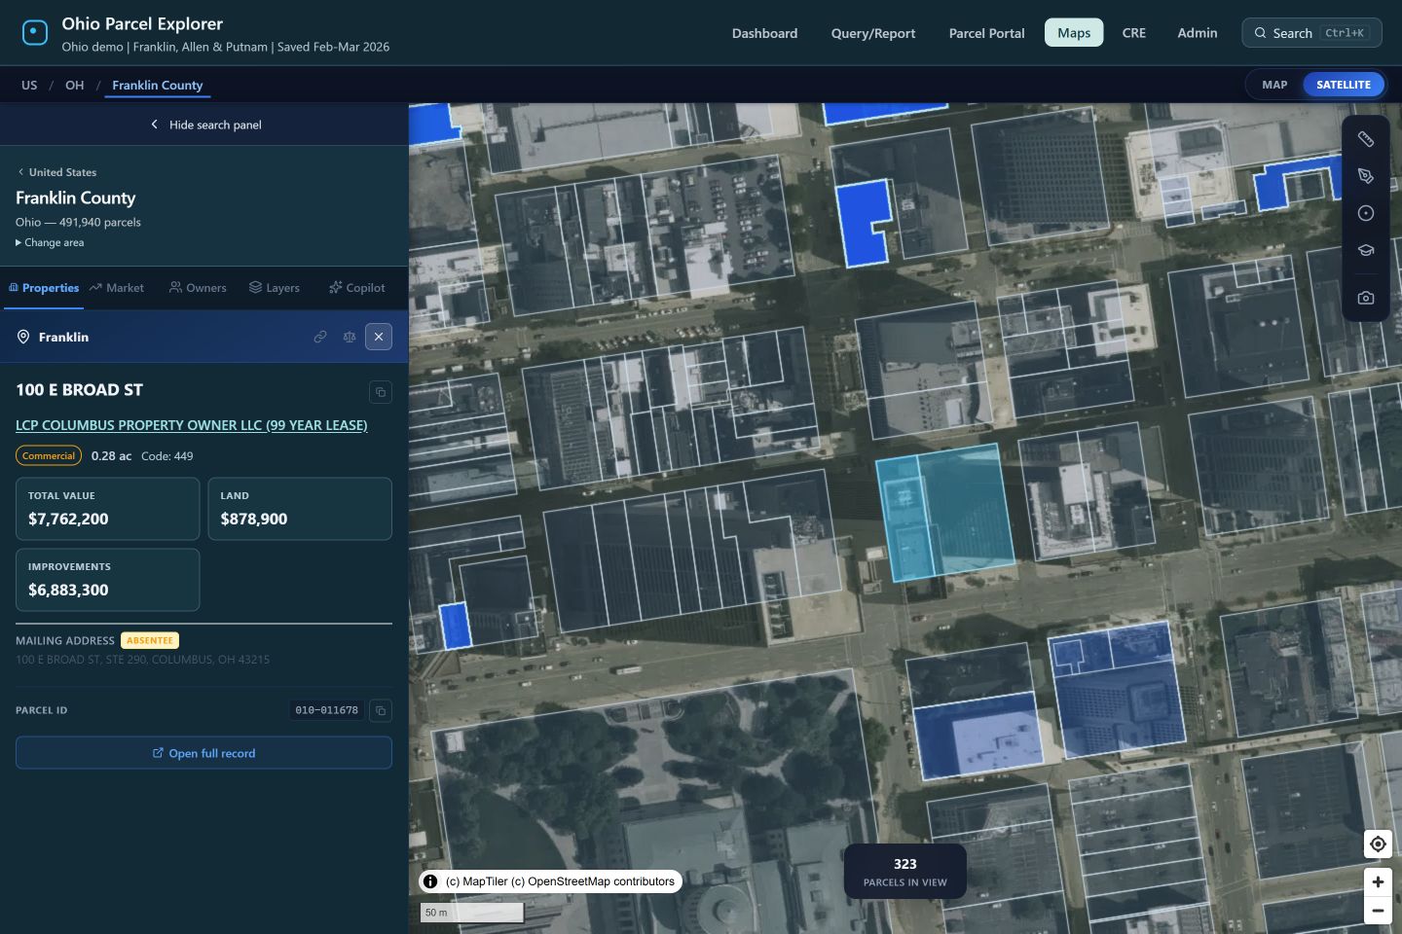Screen dimensions: 1402x934
Task: Collapse panel via Hide search panel
Action: (204, 125)
